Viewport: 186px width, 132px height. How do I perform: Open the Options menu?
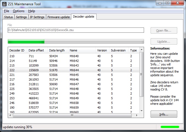pyautogui.click(x=19, y=11)
